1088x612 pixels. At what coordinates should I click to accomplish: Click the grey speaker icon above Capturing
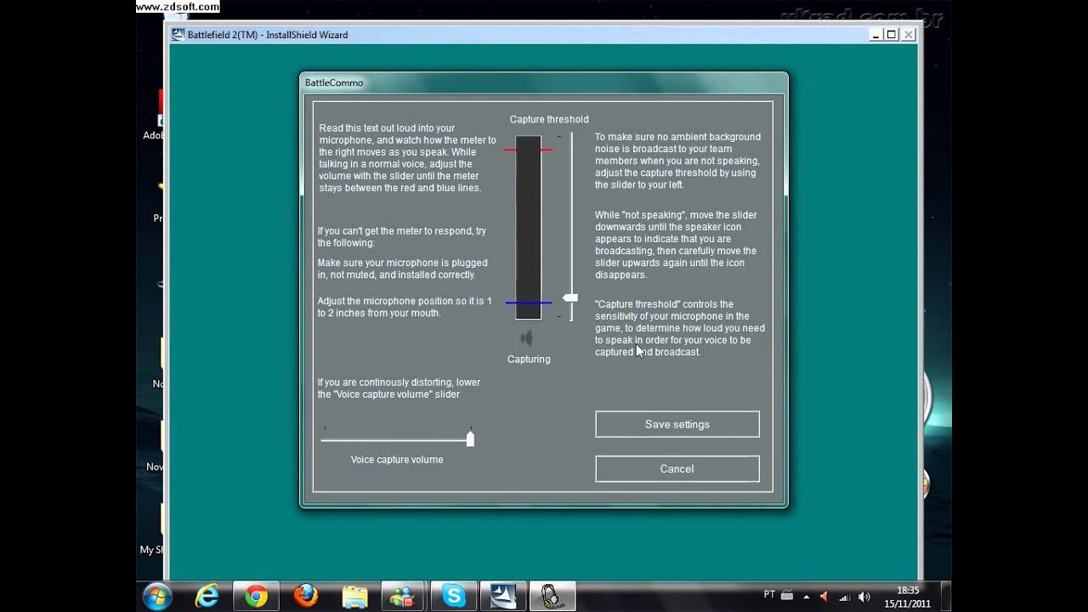coord(527,338)
